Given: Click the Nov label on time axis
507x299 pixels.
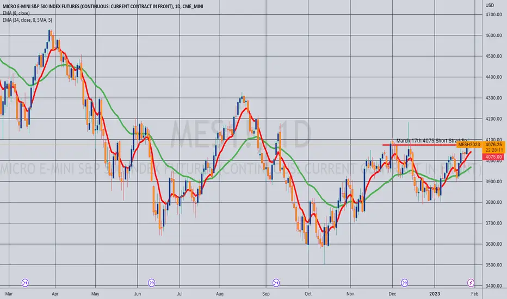Looking at the screenshot, I should [x=350, y=294].
